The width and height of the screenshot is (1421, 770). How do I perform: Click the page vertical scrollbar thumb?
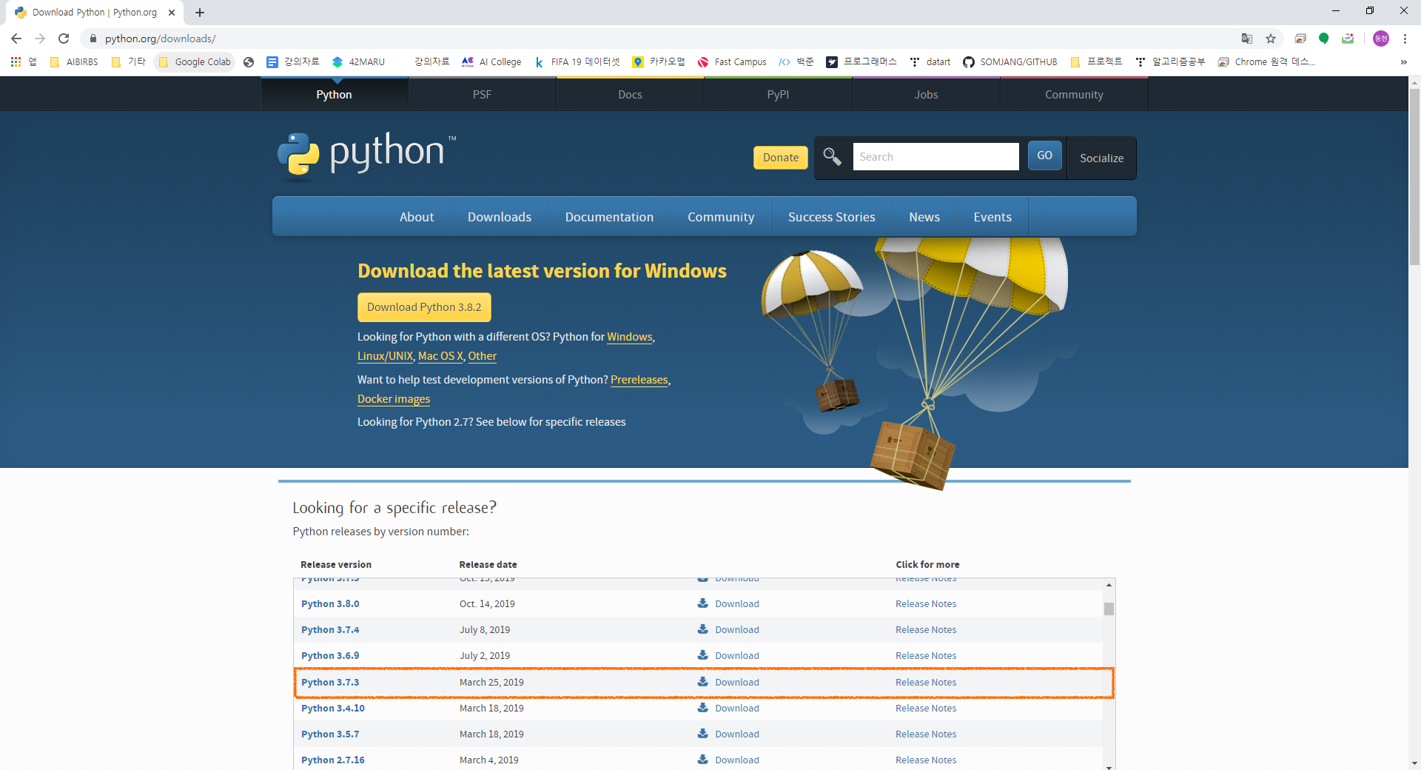(1414, 176)
